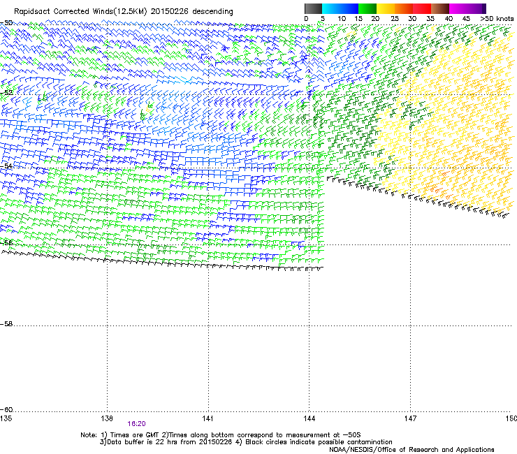Click the '20' legend tick label
This screenshot has width=517, height=454.
point(375,19)
